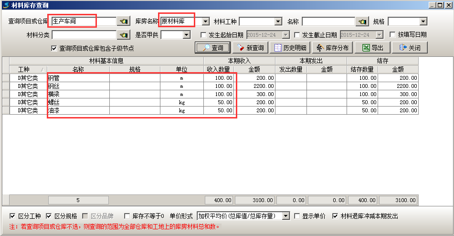This screenshot has width=454, height=236.
Task: Click row selector for 油漆 row
Action: tap(6, 110)
